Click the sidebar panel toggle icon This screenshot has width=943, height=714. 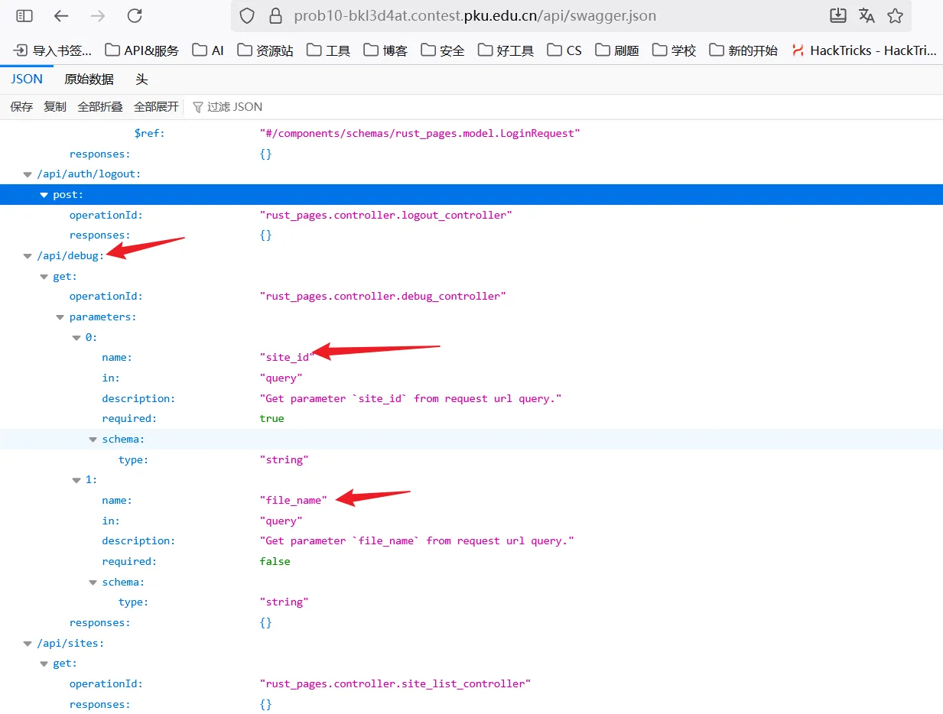pyautogui.click(x=24, y=15)
